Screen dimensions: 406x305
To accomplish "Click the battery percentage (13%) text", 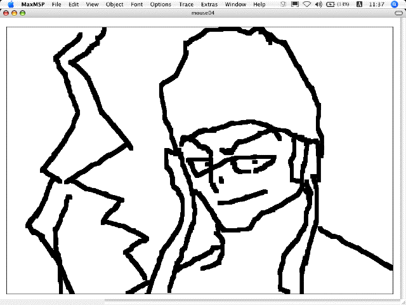I will click(x=343, y=4).
